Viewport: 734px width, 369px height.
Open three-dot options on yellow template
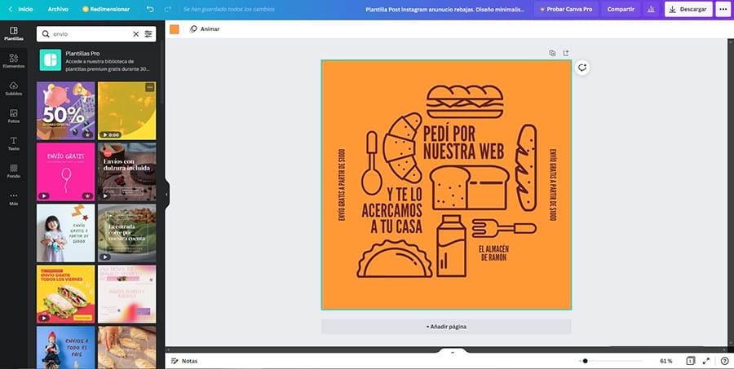click(x=150, y=87)
